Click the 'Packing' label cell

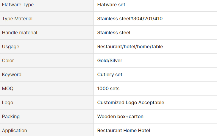(11, 117)
